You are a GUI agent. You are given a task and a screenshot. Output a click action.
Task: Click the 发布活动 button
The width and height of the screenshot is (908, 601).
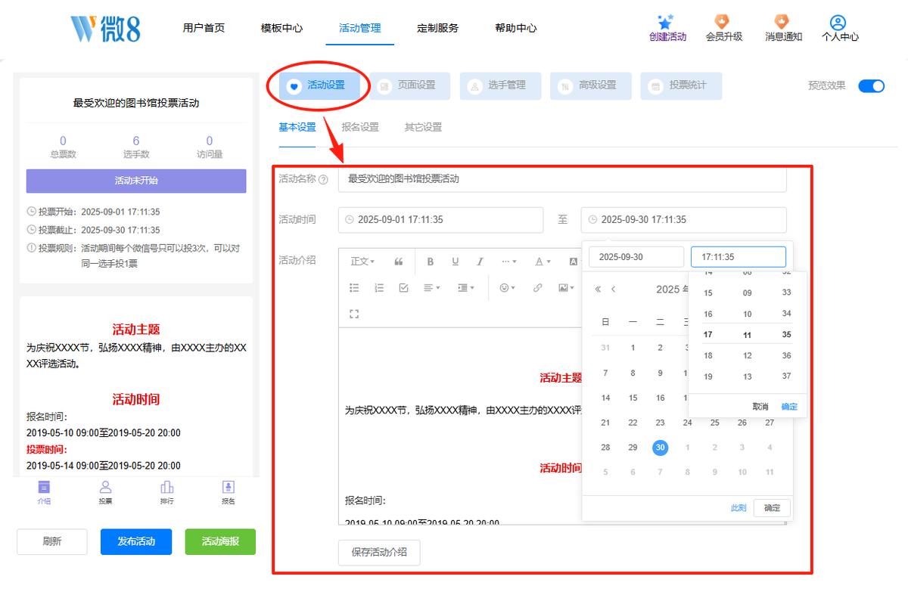pos(136,541)
